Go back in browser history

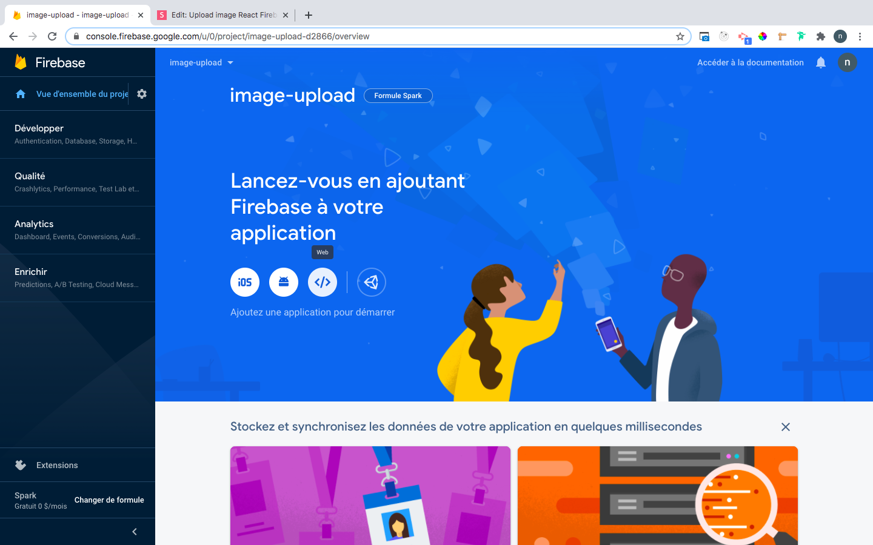(x=13, y=36)
